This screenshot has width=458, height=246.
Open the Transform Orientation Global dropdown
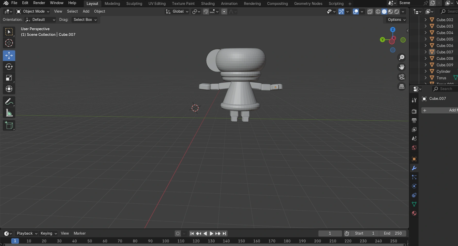[177, 12]
